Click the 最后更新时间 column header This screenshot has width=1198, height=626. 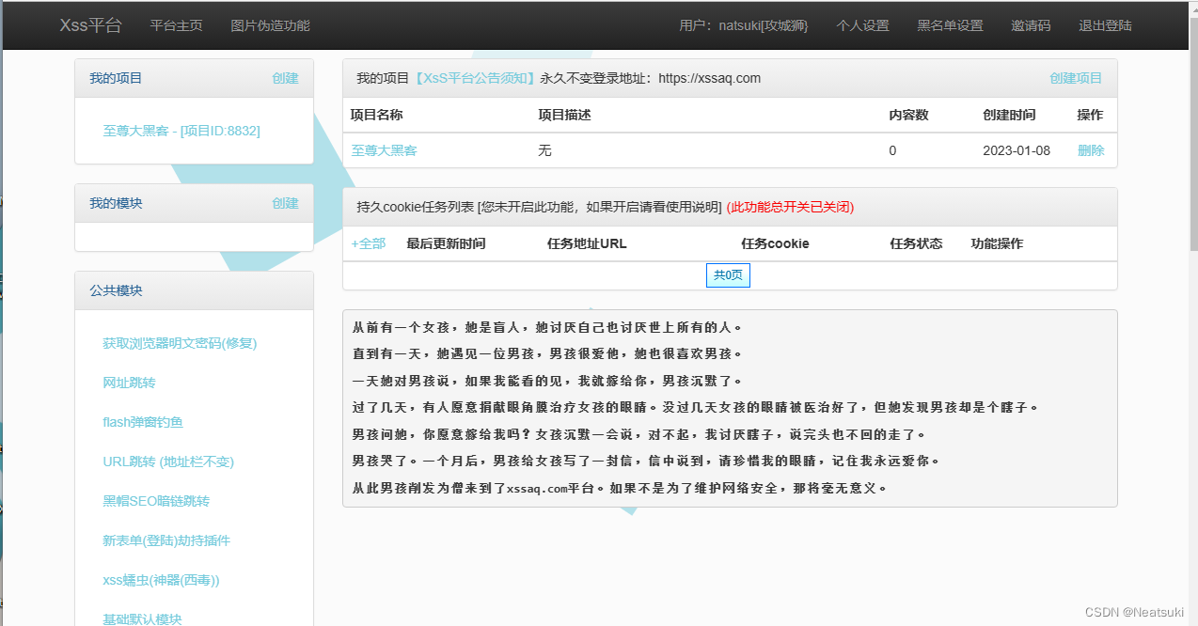pos(446,243)
